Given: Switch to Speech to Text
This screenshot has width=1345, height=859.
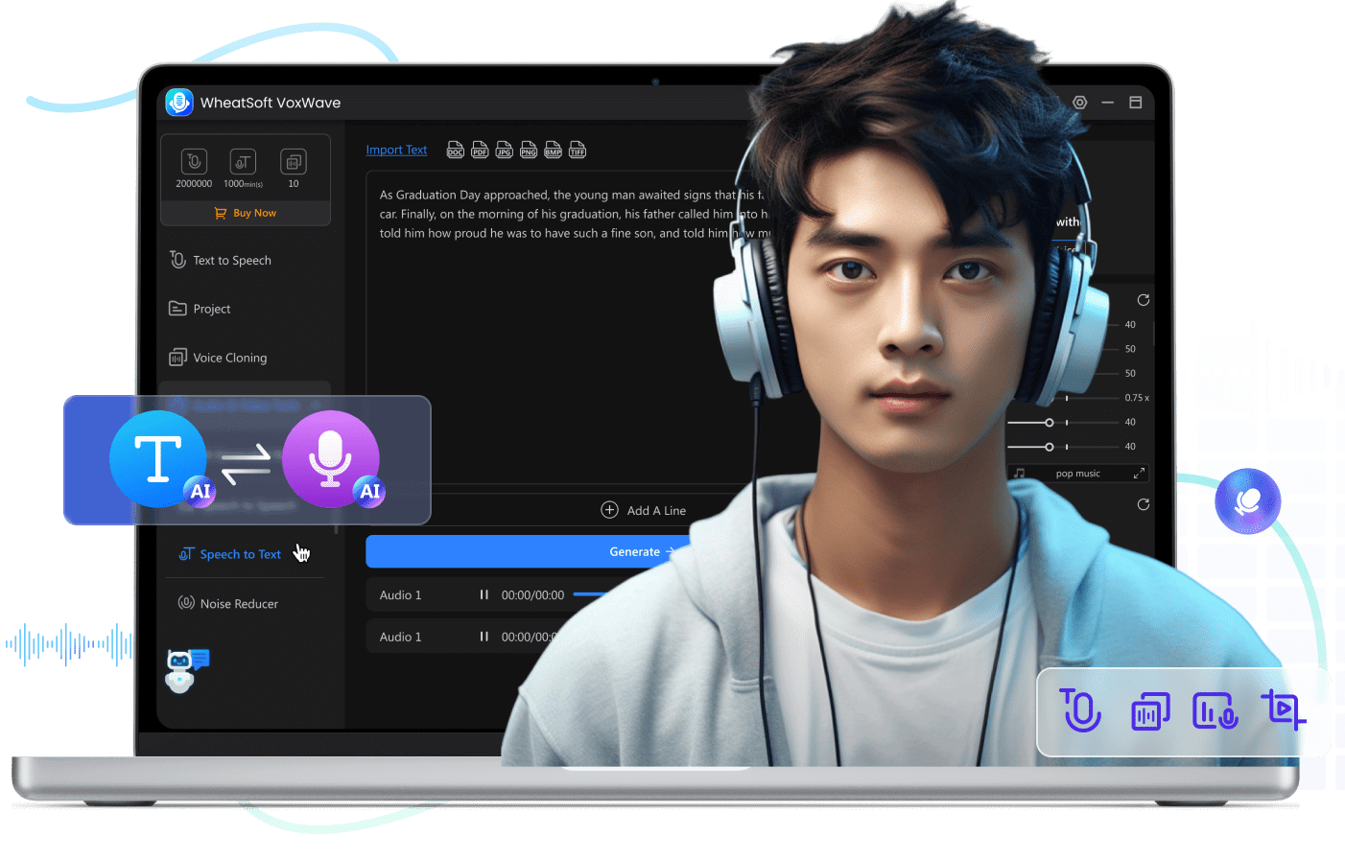Looking at the screenshot, I should pyautogui.click(x=230, y=554).
